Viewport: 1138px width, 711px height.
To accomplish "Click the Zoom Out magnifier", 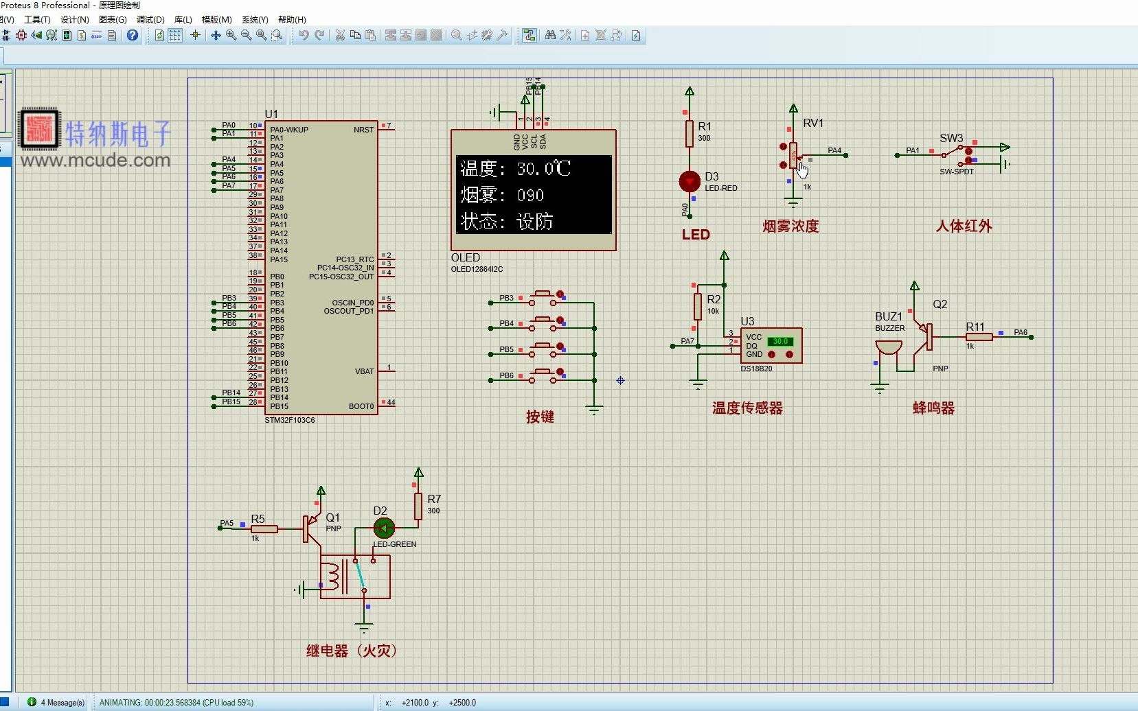I will pyautogui.click(x=247, y=35).
